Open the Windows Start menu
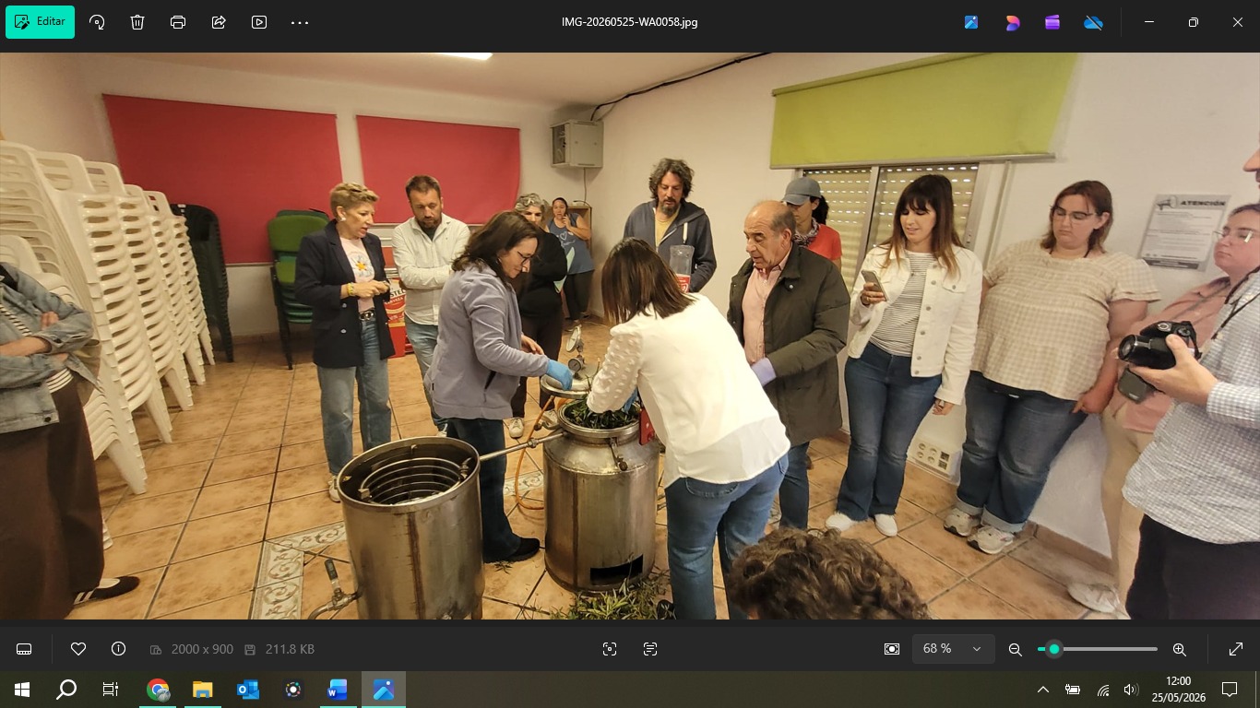Screen dimensions: 1260x708 tap(22, 689)
